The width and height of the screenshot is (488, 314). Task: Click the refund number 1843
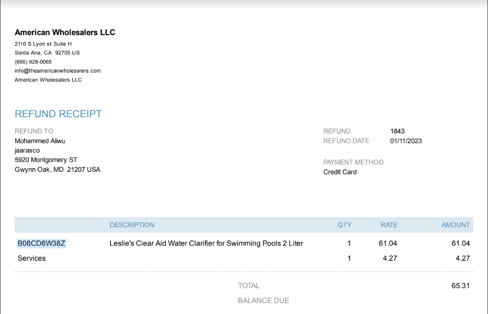point(397,131)
